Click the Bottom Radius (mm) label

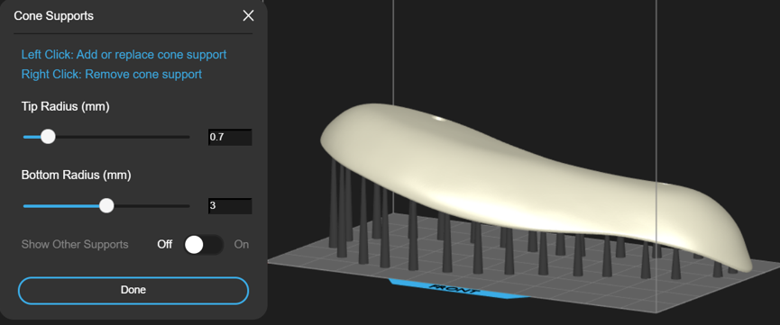click(x=76, y=175)
